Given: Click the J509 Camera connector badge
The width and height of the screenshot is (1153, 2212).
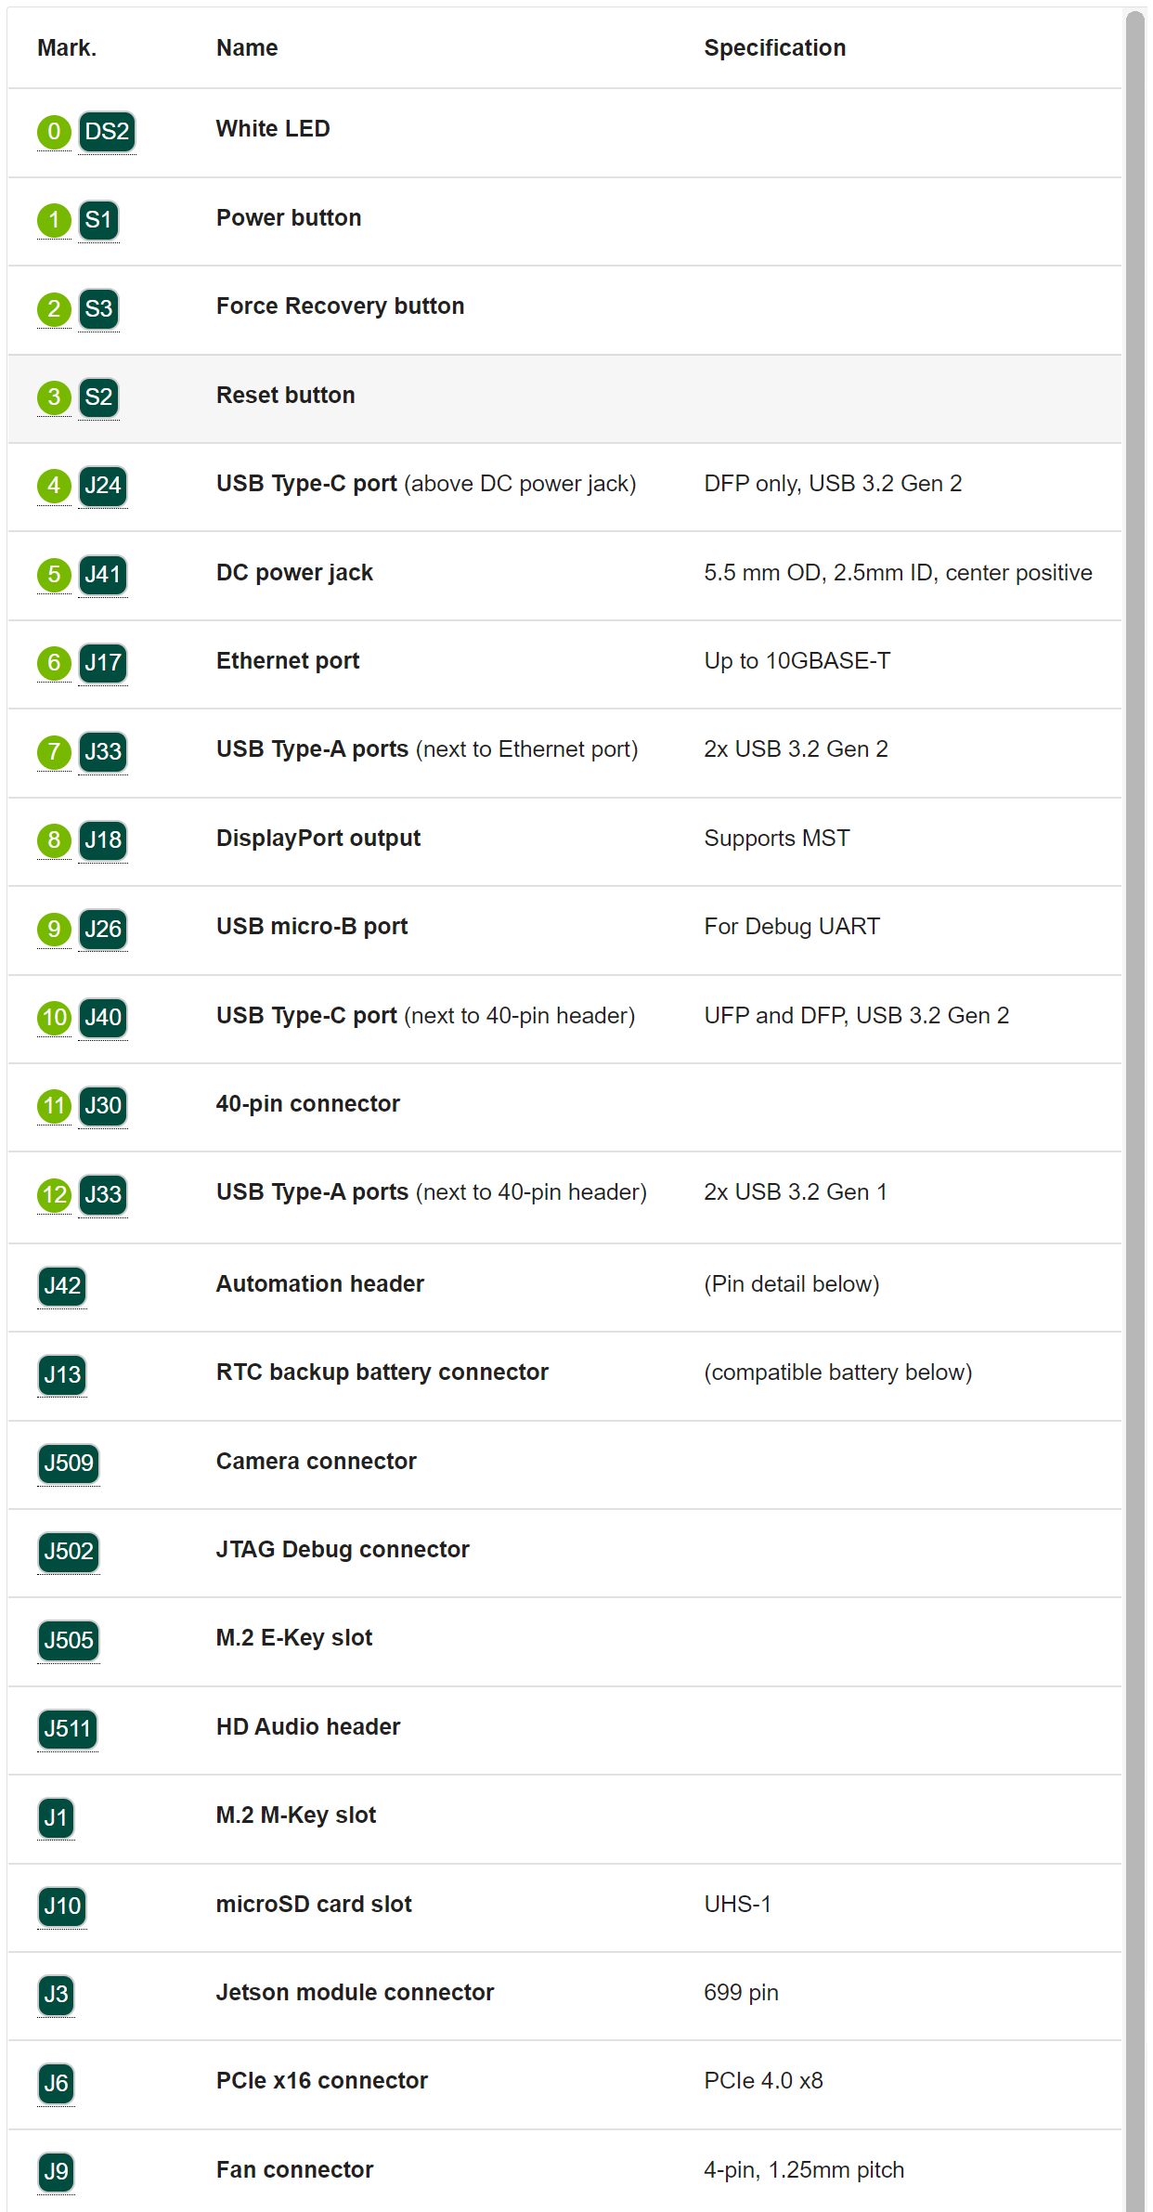Looking at the screenshot, I should click(69, 1464).
